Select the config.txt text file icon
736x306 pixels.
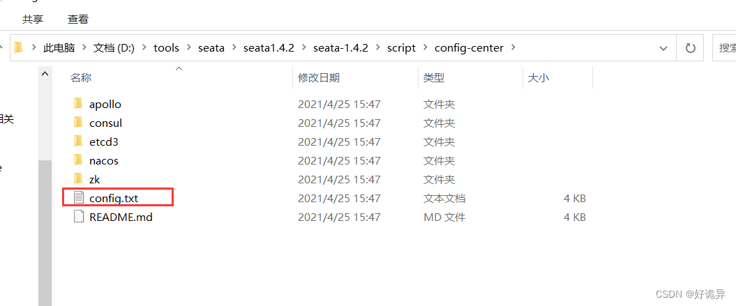(x=78, y=198)
